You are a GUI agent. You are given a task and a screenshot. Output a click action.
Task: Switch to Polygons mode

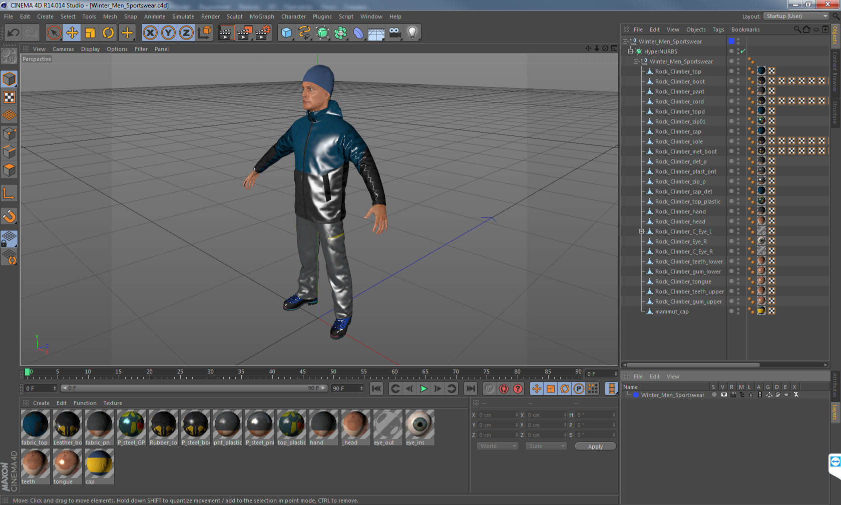point(9,170)
